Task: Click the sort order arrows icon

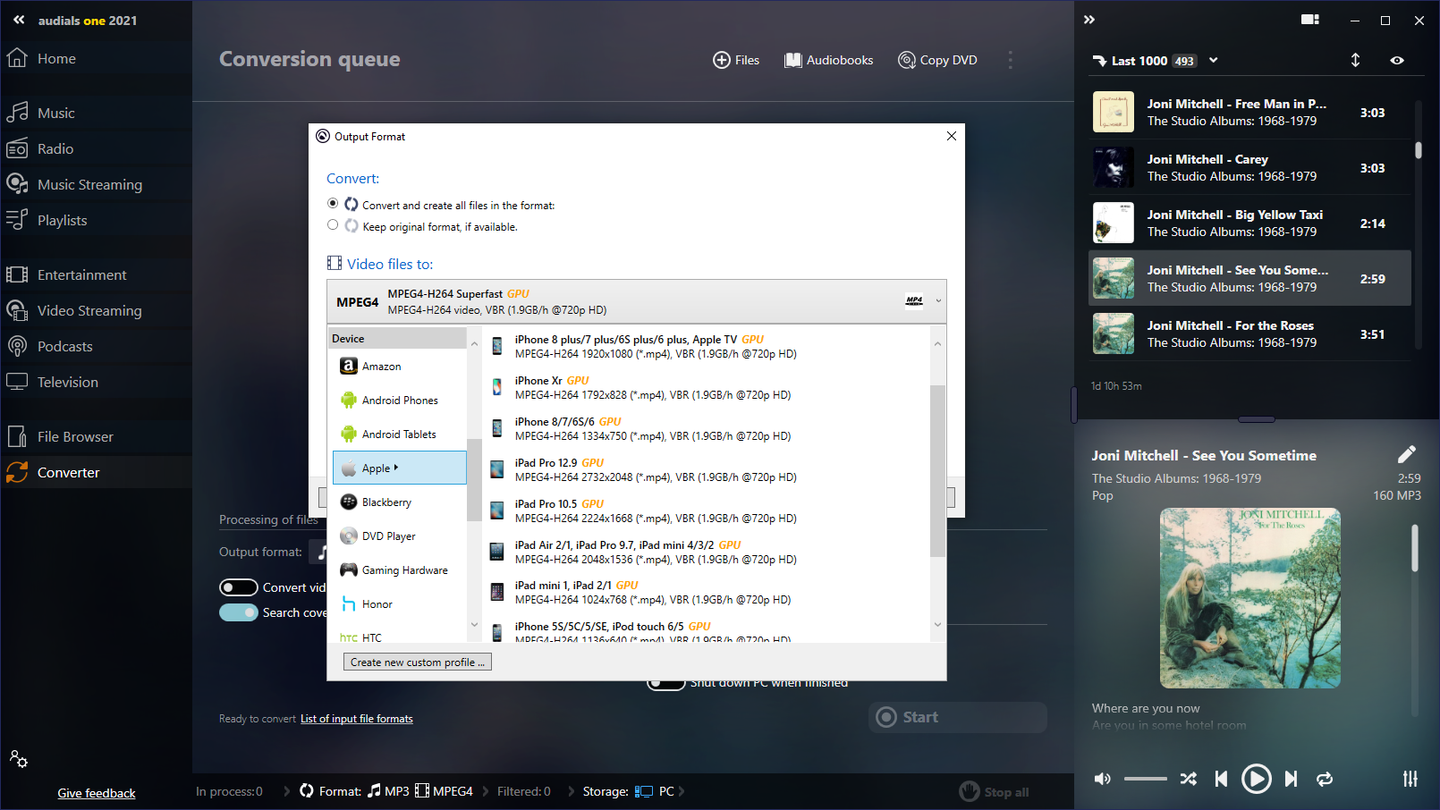Action: 1355,60
